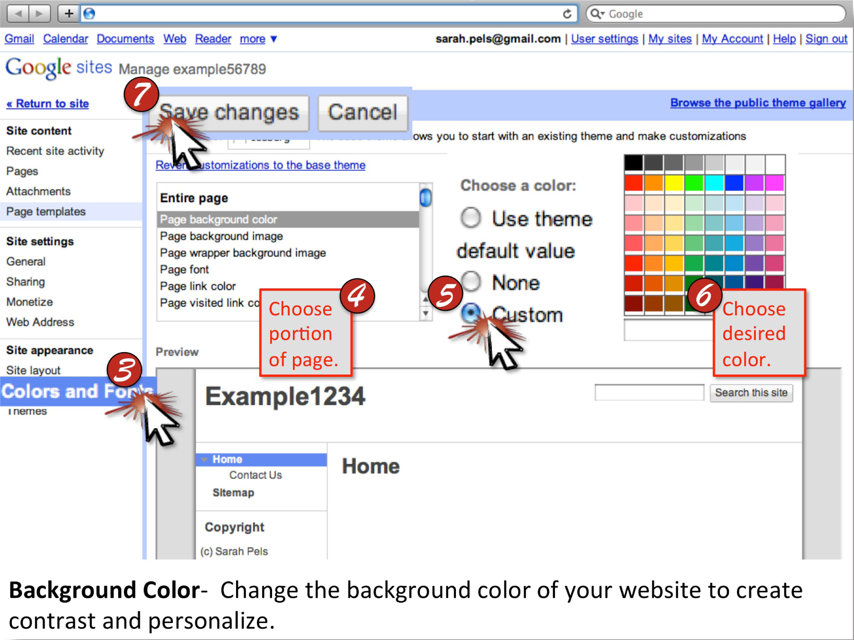
Task: Click the Cancel button
Action: click(363, 113)
